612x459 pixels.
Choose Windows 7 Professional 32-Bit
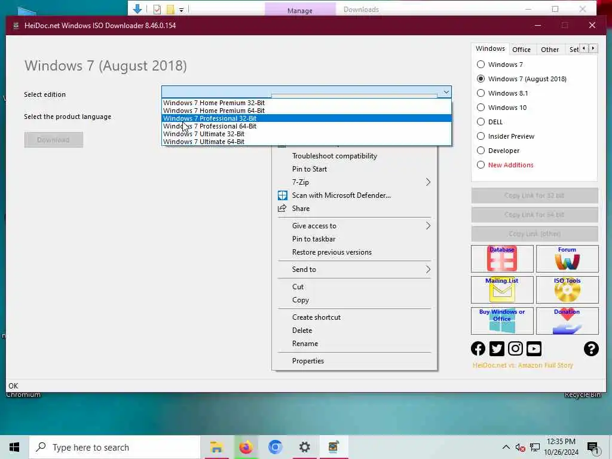tap(307, 118)
